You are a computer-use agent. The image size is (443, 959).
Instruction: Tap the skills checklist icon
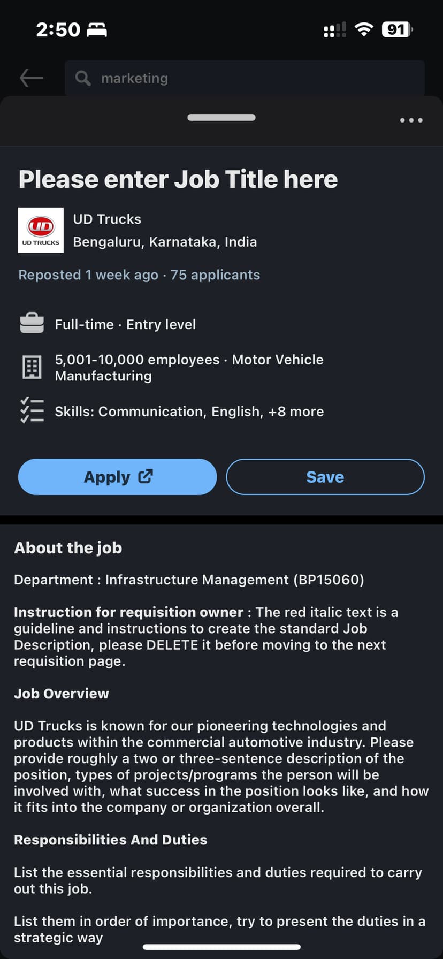[x=32, y=411]
